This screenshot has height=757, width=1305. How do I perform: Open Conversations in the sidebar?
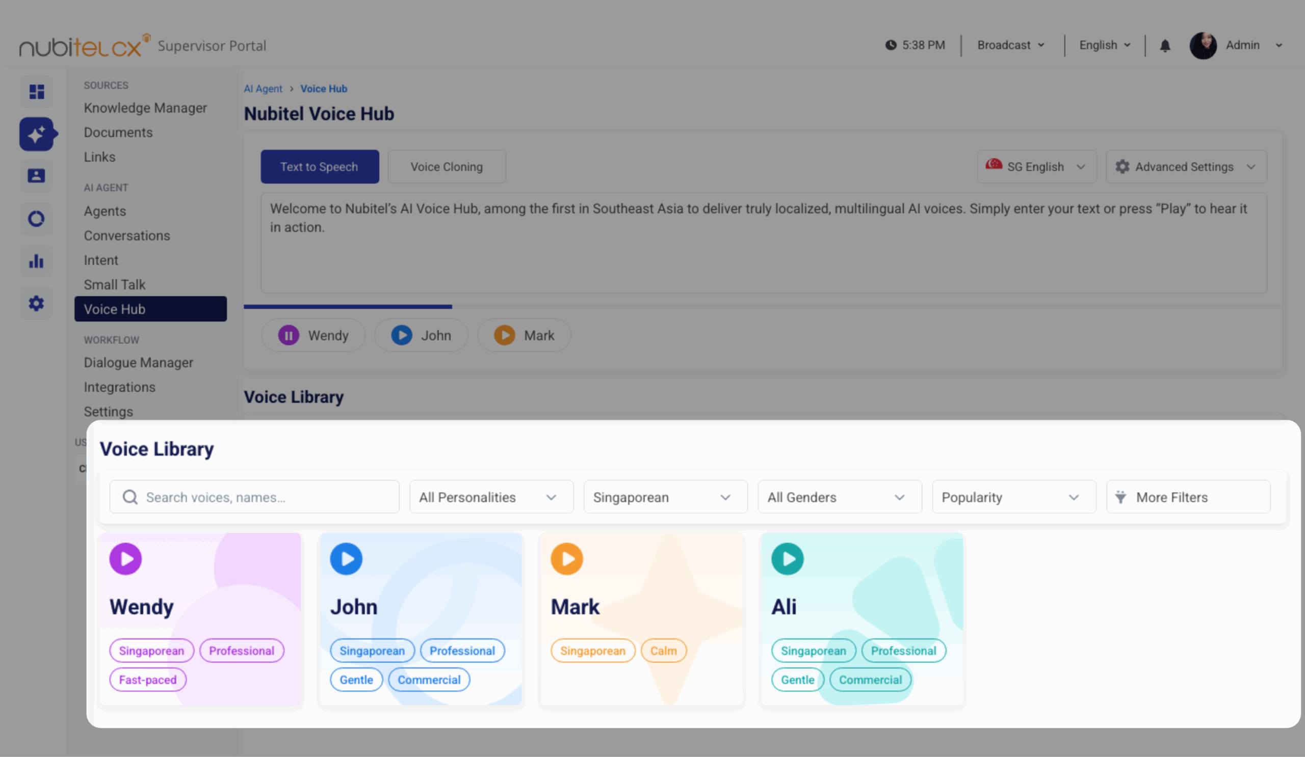click(127, 236)
